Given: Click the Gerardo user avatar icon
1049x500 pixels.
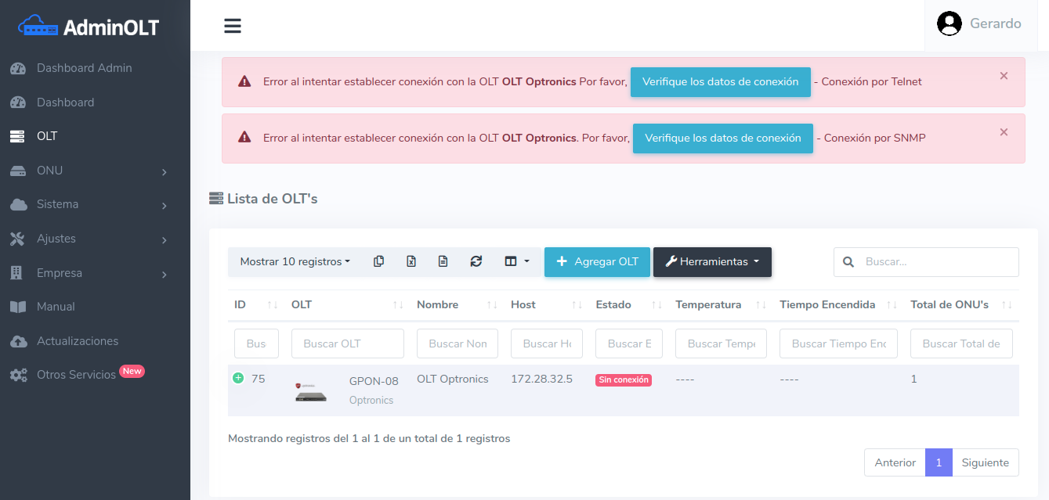Looking at the screenshot, I should coord(950,23).
